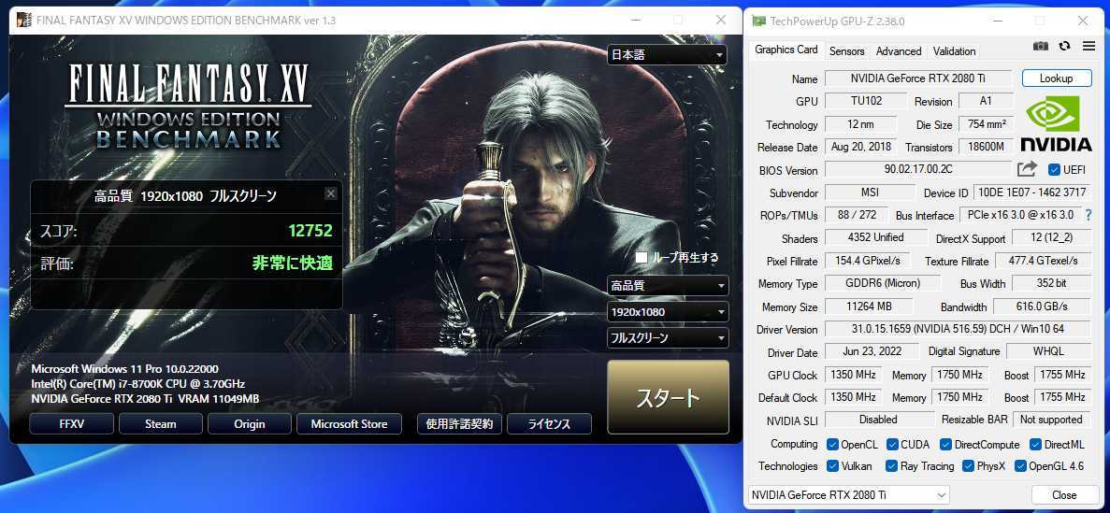
Task: Switch to the Advanced tab
Action: (x=899, y=51)
